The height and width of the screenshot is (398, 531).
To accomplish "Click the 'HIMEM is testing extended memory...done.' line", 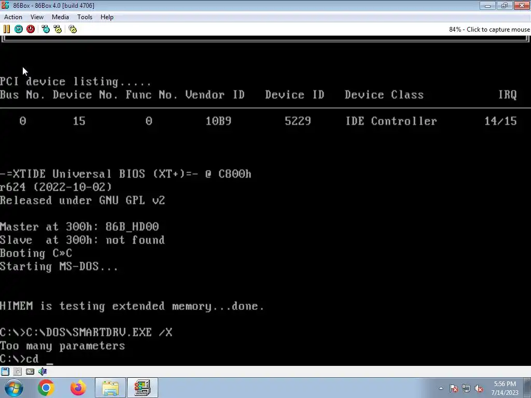I will click(132, 306).
